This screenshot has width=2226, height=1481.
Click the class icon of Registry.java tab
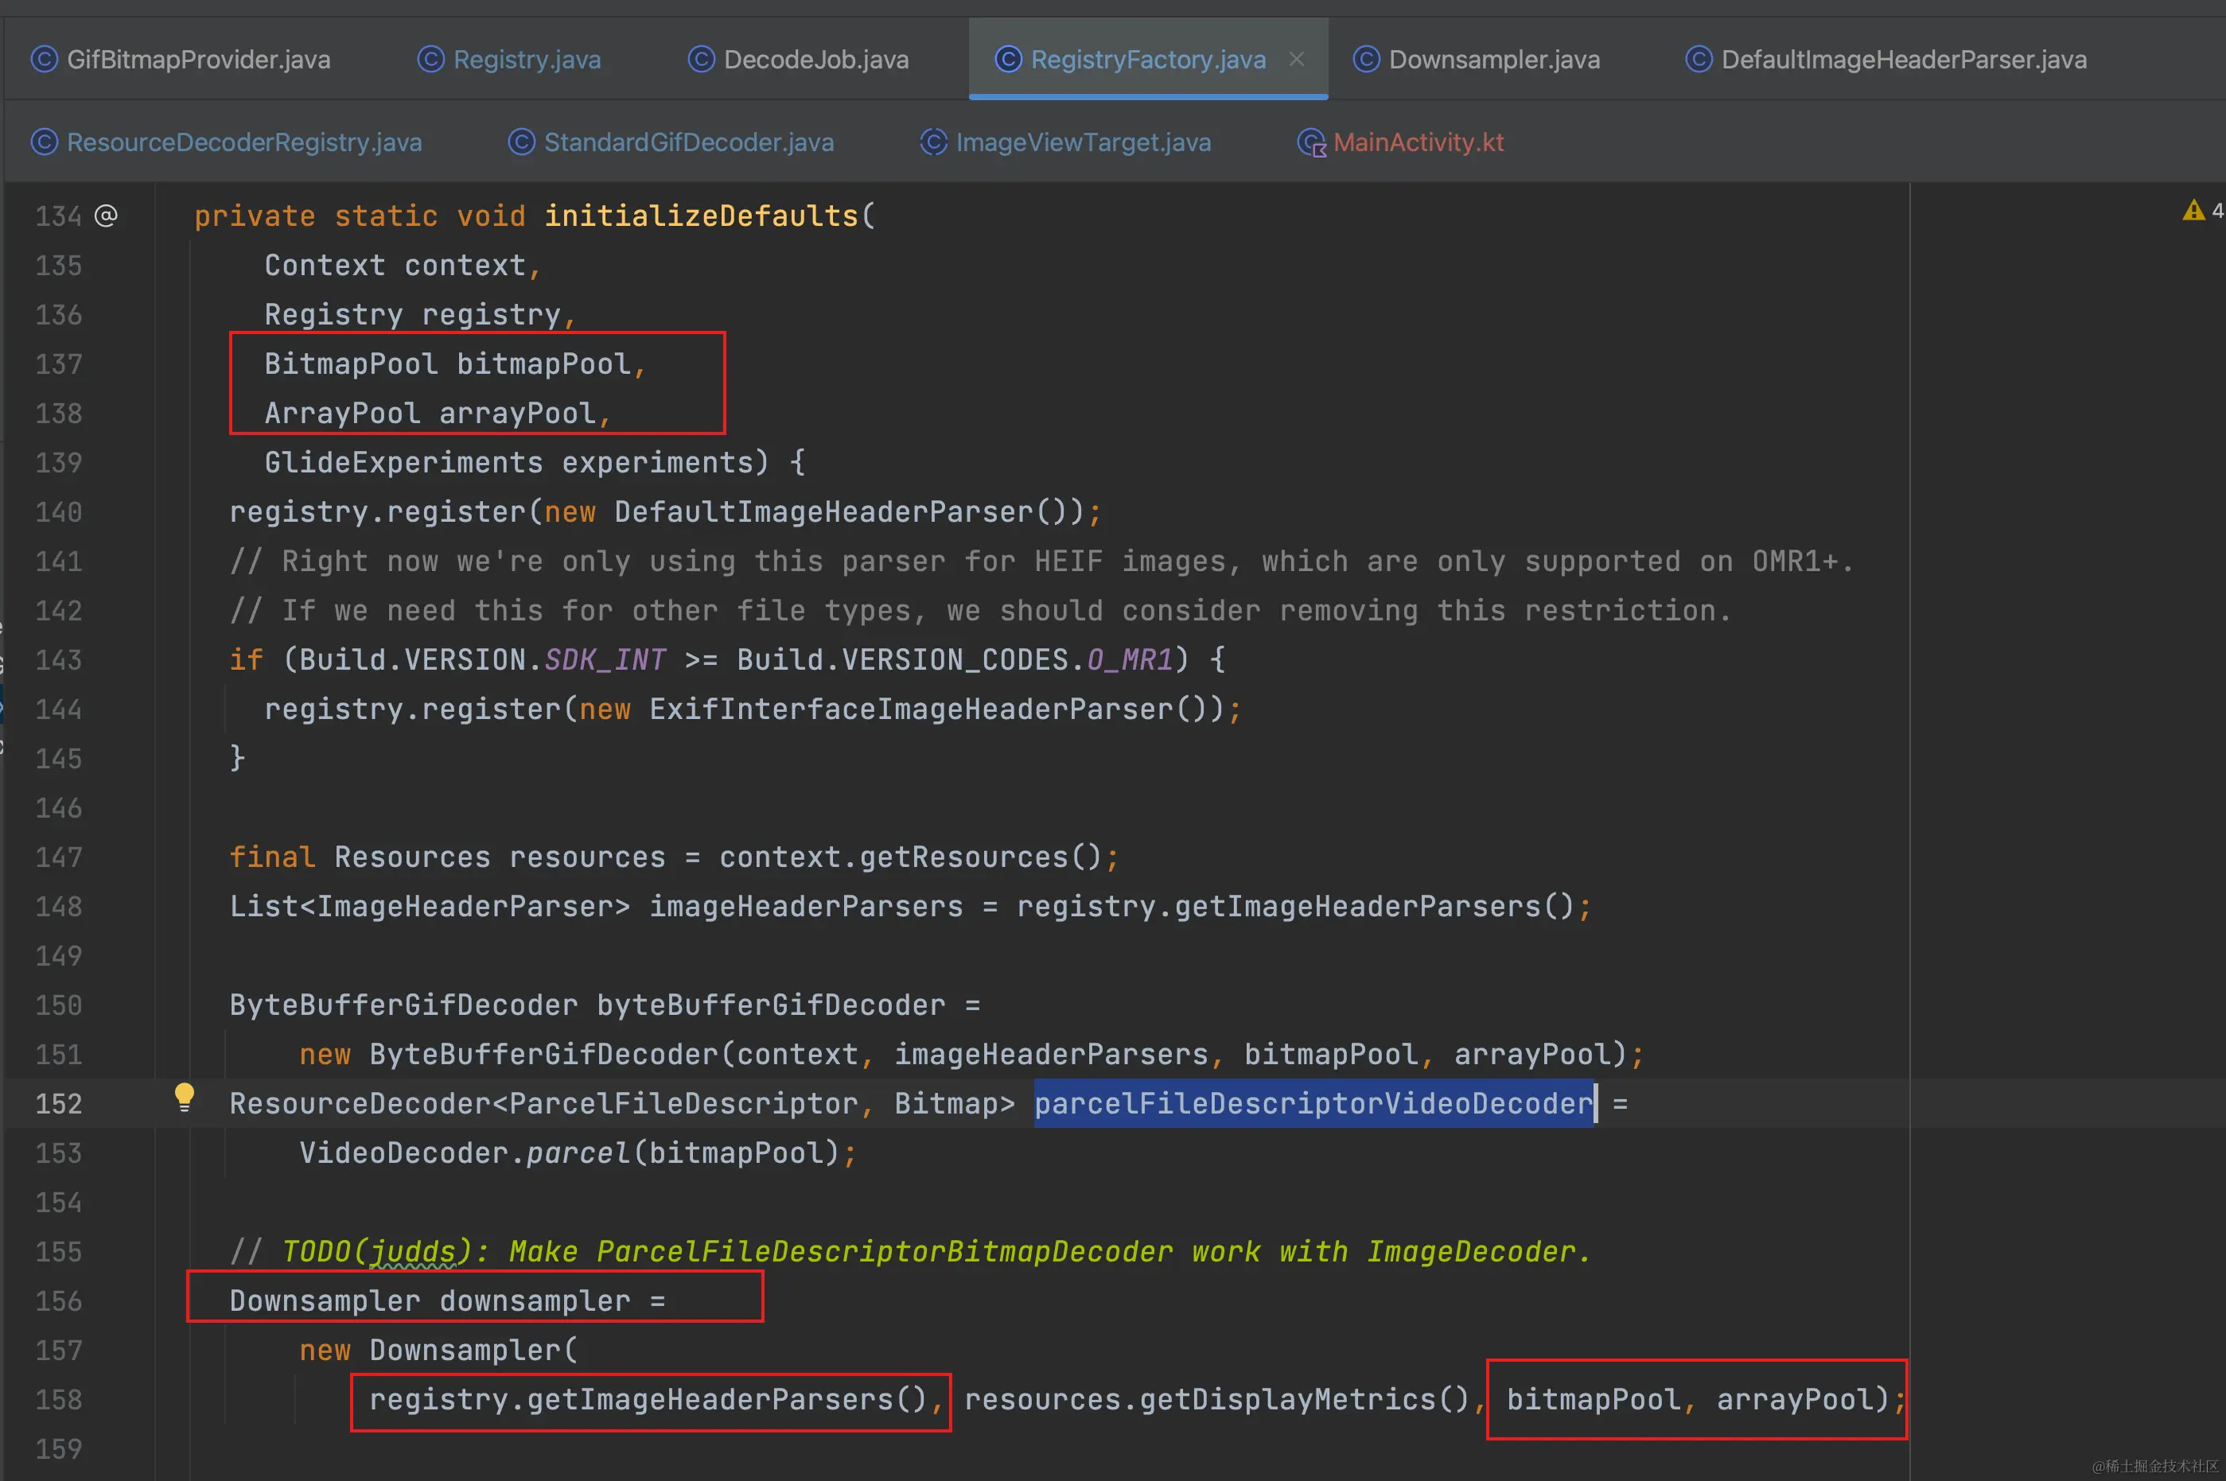431,60
